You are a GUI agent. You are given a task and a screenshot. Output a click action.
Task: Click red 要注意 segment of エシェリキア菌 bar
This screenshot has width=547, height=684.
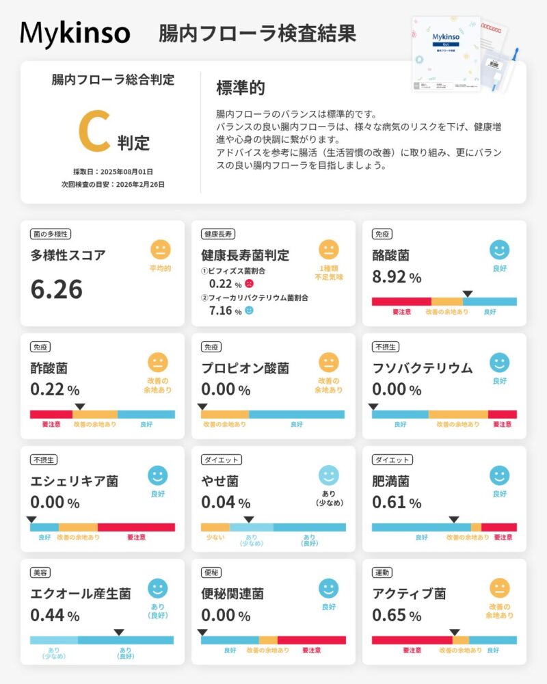coord(136,527)
